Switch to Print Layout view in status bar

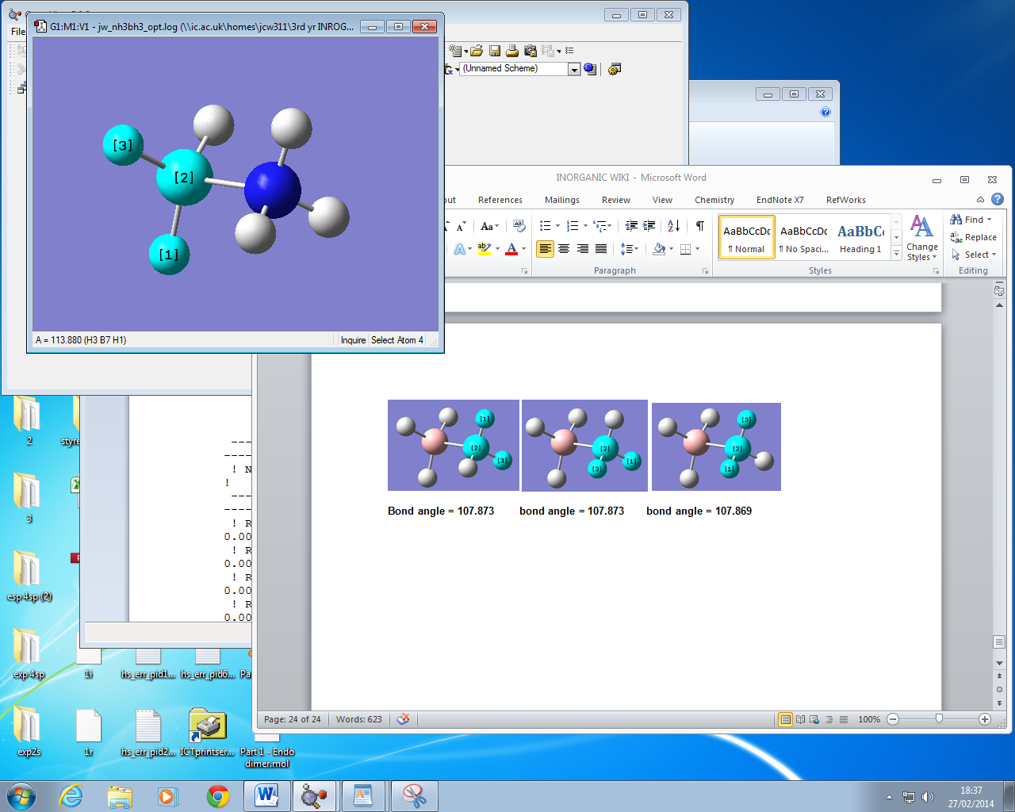point(785,719)
